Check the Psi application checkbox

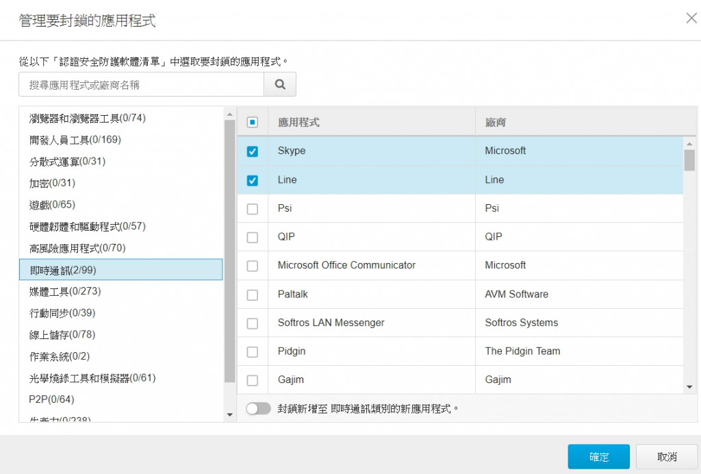[252, 209]
